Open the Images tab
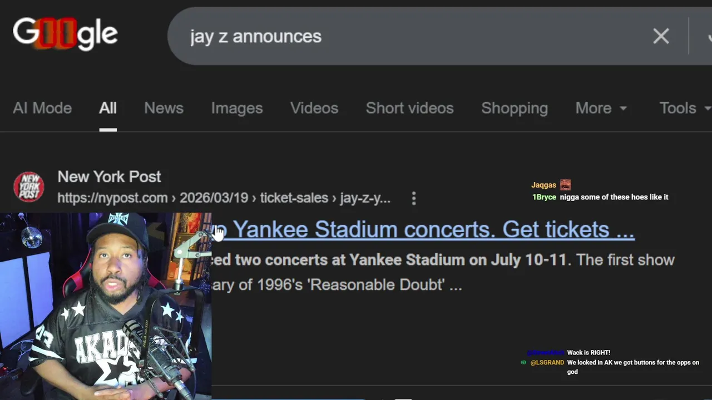This screenshot has height=400, width=712. point(237,108)
